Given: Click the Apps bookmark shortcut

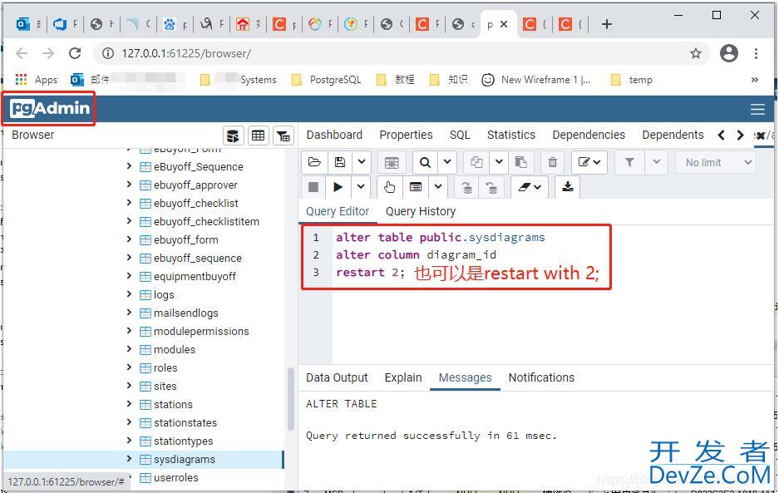Looking at the screenshot, I should pos(37,80).
